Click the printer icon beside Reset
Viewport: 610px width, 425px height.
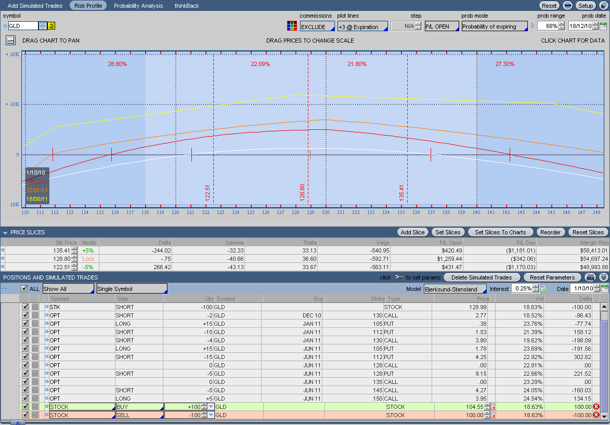pos(568,6)
